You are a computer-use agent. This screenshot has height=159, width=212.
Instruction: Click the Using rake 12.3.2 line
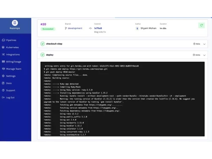pos(61,114)
